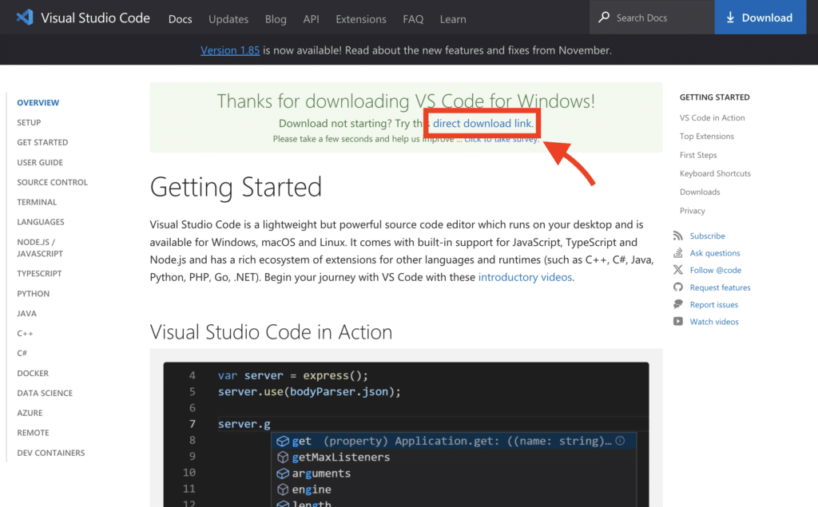Screen dimensions: 818x507
Task: Open Keyboard Shortcuts in the right sidebar
Action: tap(715, 173)
